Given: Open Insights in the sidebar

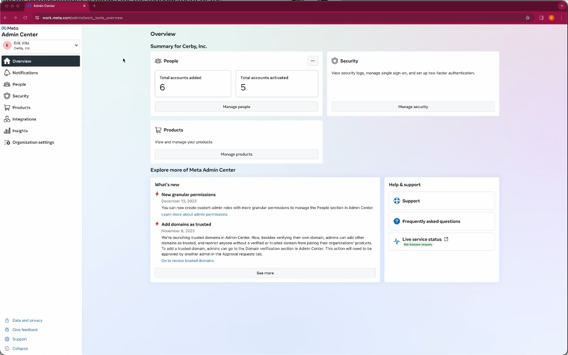Looking at the screenshot, I should [x=41, y=130].
